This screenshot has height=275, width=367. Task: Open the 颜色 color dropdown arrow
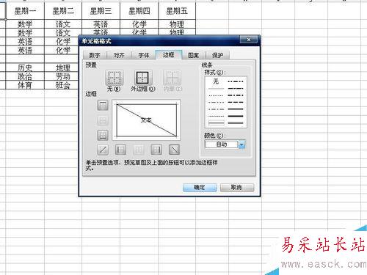pyautogui.click(x=241, y=144)
